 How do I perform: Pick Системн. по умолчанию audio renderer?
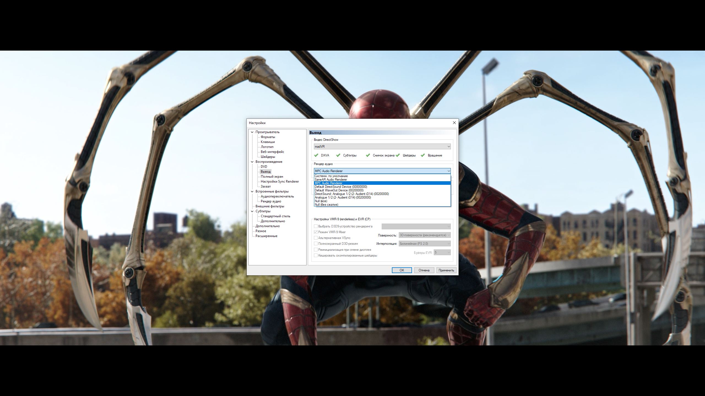[331, 176]
